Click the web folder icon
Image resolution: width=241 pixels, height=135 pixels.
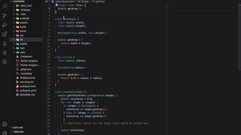pyautogui.click(x=18, y=52)
